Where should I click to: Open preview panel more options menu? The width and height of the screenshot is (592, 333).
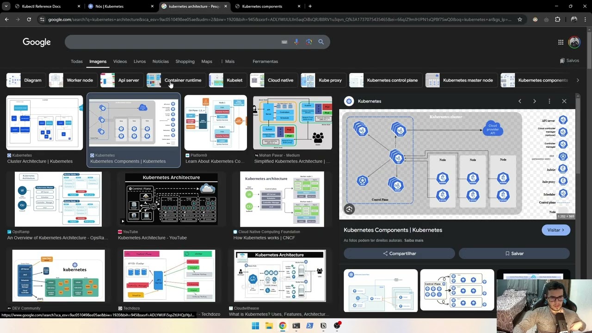point(549,101)
